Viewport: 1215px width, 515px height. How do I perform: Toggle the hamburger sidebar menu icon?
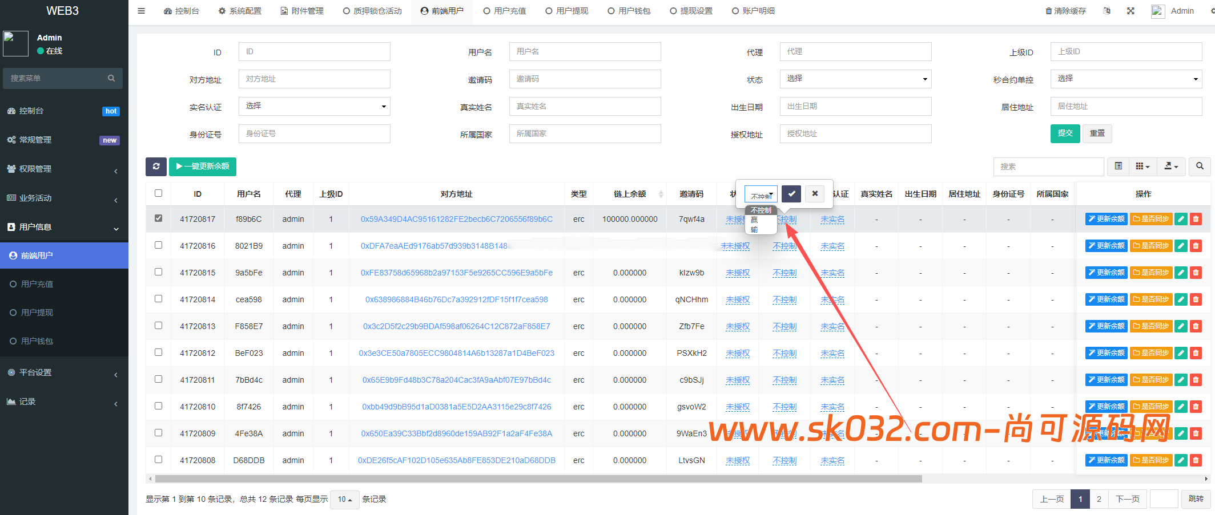141,11
